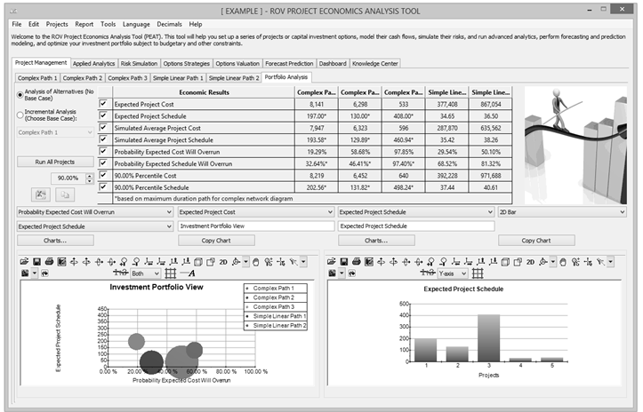Open the Decimals menu
Viewport: 643px width, 412px height.
[169, 24]
